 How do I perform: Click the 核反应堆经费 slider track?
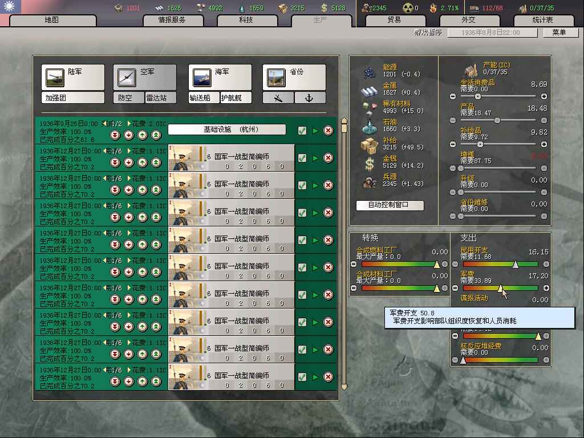pos(500,360)
